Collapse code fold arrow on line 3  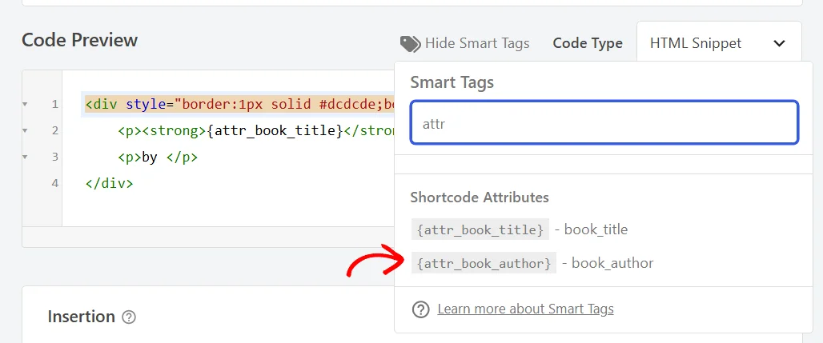coord(25,157)
